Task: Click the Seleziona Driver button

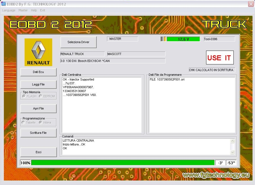Action: pyautogui.click(x=78, y=42)
